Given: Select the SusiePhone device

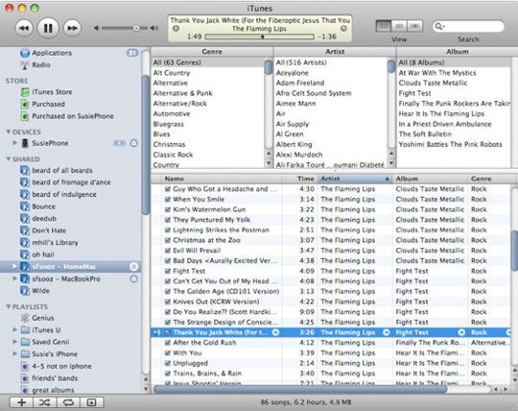Looking at the screenshot, I should tap(50, 143).
